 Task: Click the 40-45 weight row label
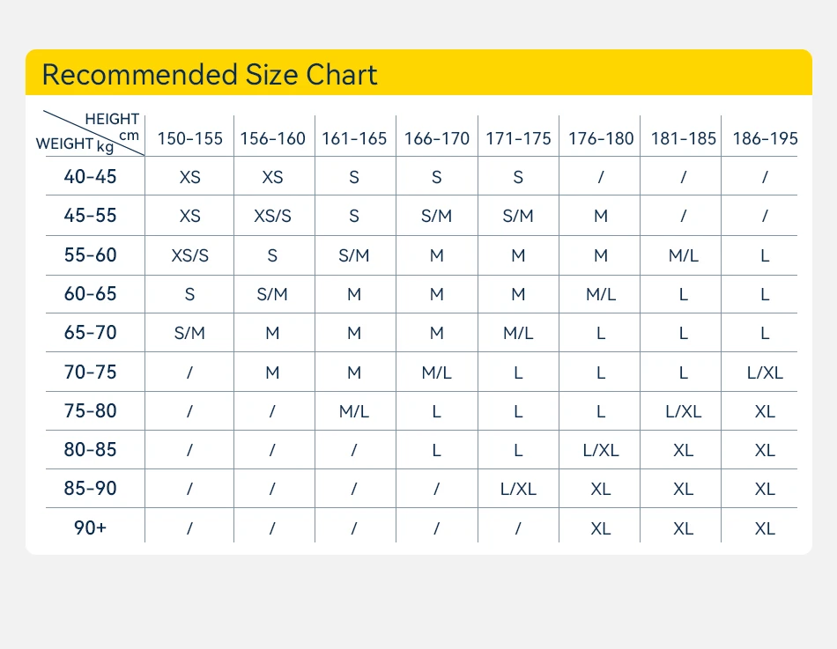(90, 177)
